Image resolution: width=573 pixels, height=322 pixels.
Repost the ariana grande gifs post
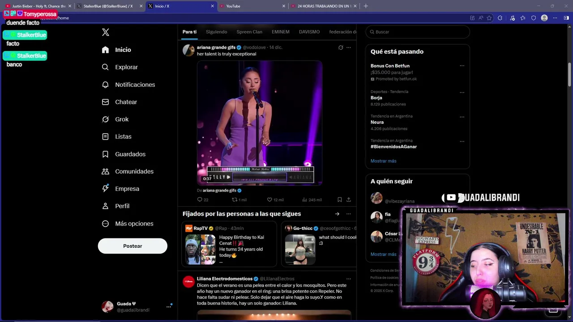(239, 199)
